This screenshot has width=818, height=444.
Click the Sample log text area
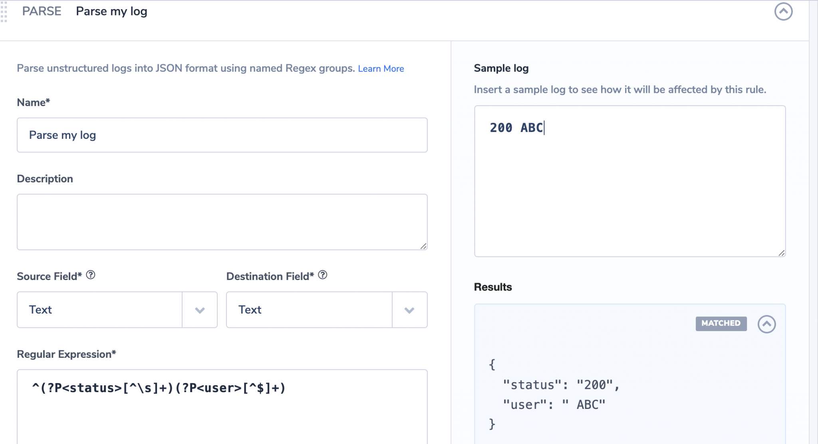point(630,181)
